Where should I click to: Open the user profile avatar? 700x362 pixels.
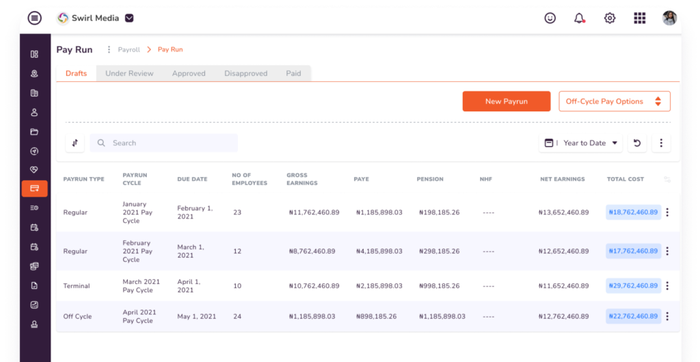pos(669,18)
